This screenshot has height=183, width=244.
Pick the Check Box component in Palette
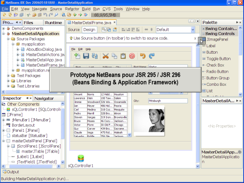[x=215, y=65]
